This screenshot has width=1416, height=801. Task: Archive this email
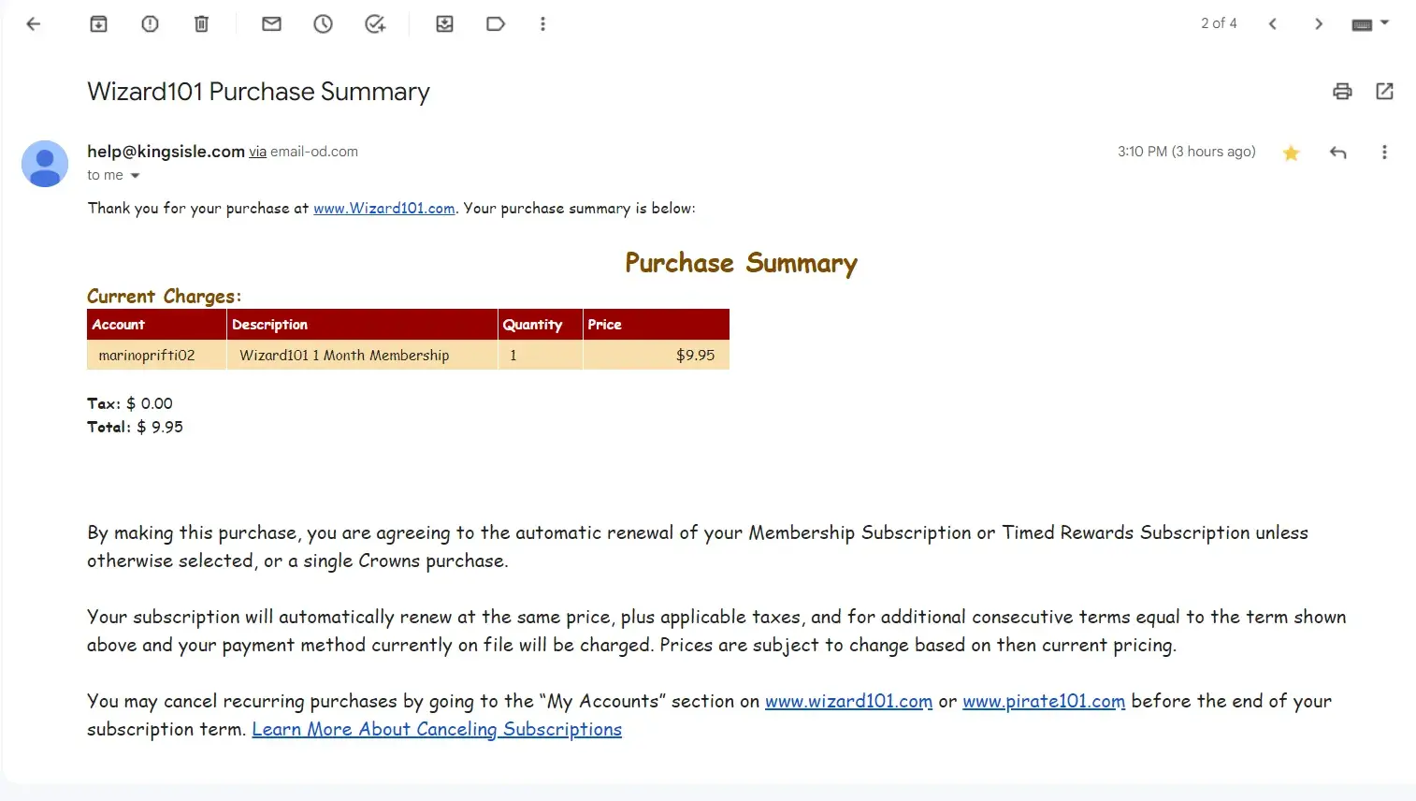(98, 24)
